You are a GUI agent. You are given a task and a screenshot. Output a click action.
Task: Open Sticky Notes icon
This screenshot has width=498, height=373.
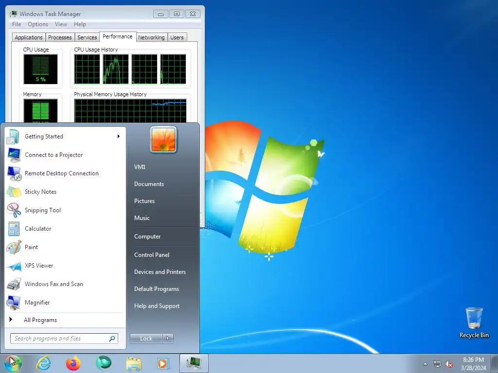point(13,192)
